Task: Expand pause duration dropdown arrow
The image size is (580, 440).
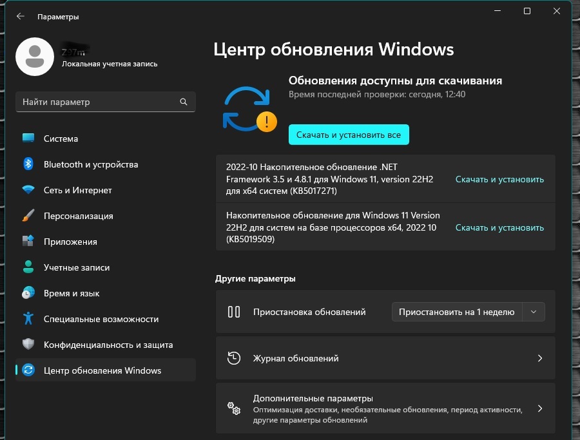Action: coord(534,312)
